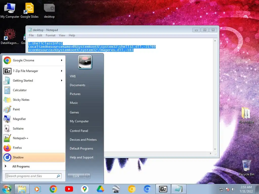
Task: Open Notepad File menu
Action: click(31, 35)
